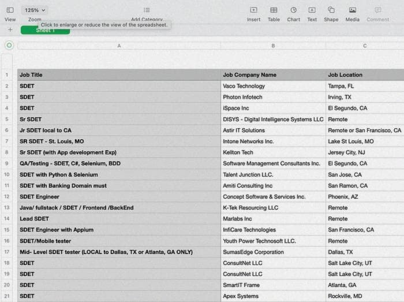Select the 'Mid- Level SDET tester' cell
Image resolution: width=404 pixels, height=302 pixels.
pyautogui.click(x=119, y=252)
